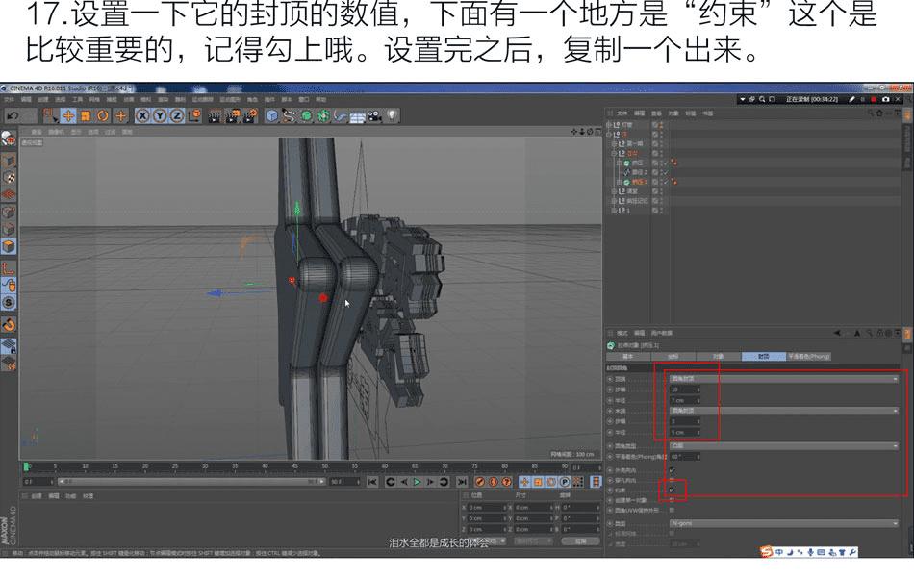The width and height of the screenshot is (914, 577).
Task: Switch to the polygon mode cube icon in left sidebar
Action: coord(8,246)
